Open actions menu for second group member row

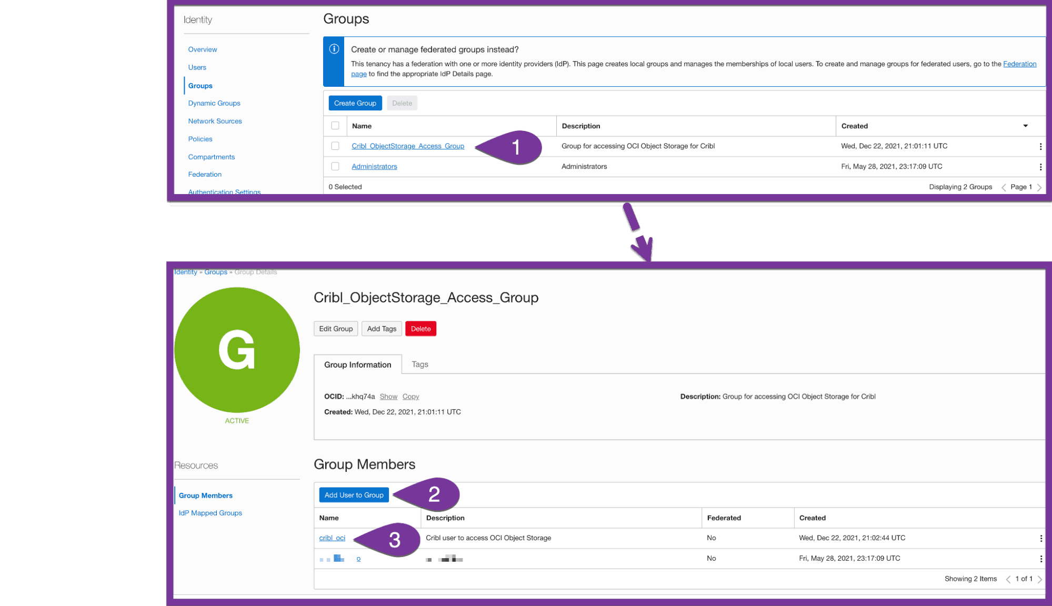(x=1040, y=559)
